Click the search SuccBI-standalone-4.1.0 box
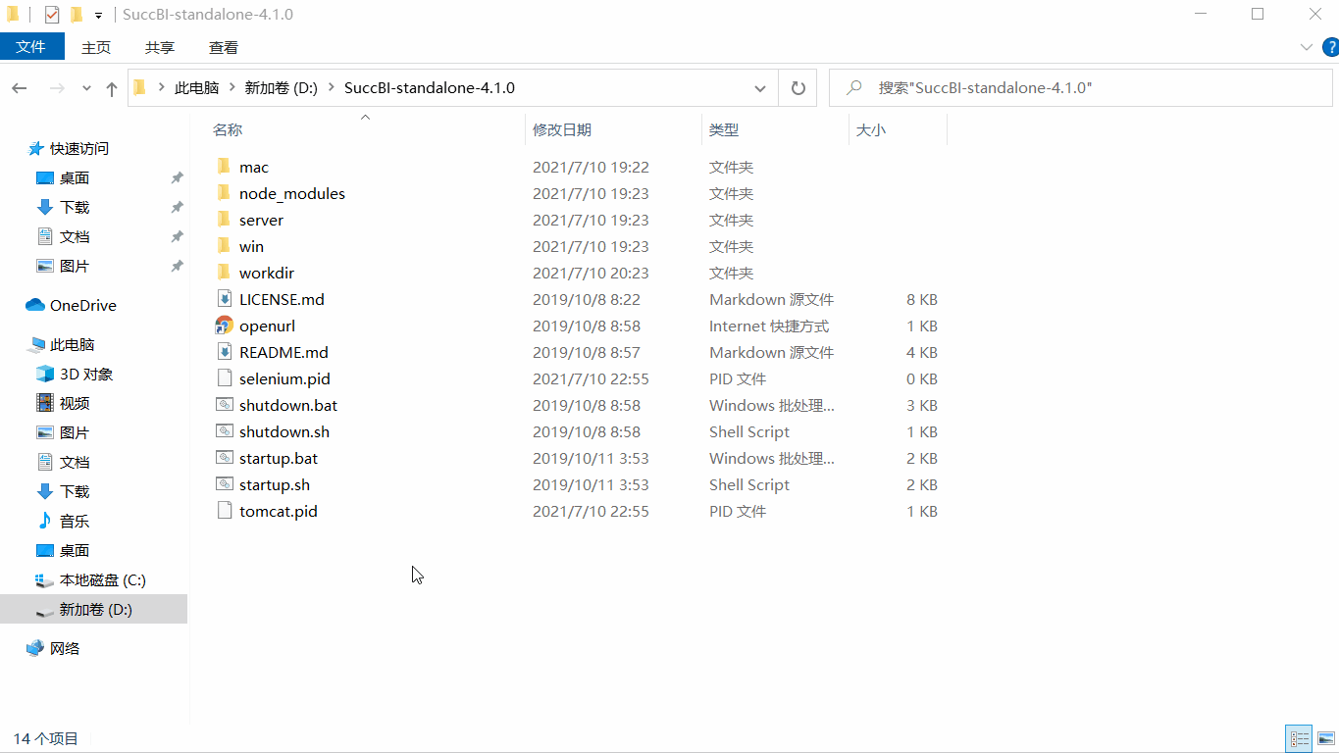Screen dimensions: 1339x753 tap(1081, 87)
